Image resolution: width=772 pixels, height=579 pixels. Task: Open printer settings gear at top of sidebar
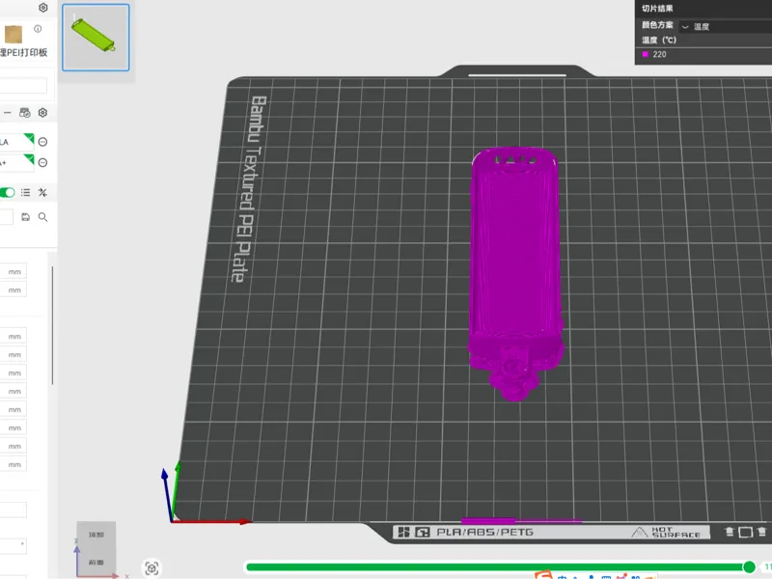pos(42,8)
